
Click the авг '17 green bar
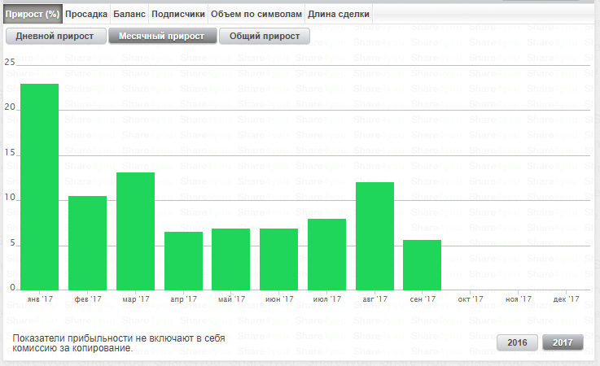click(x=374, y=236)
